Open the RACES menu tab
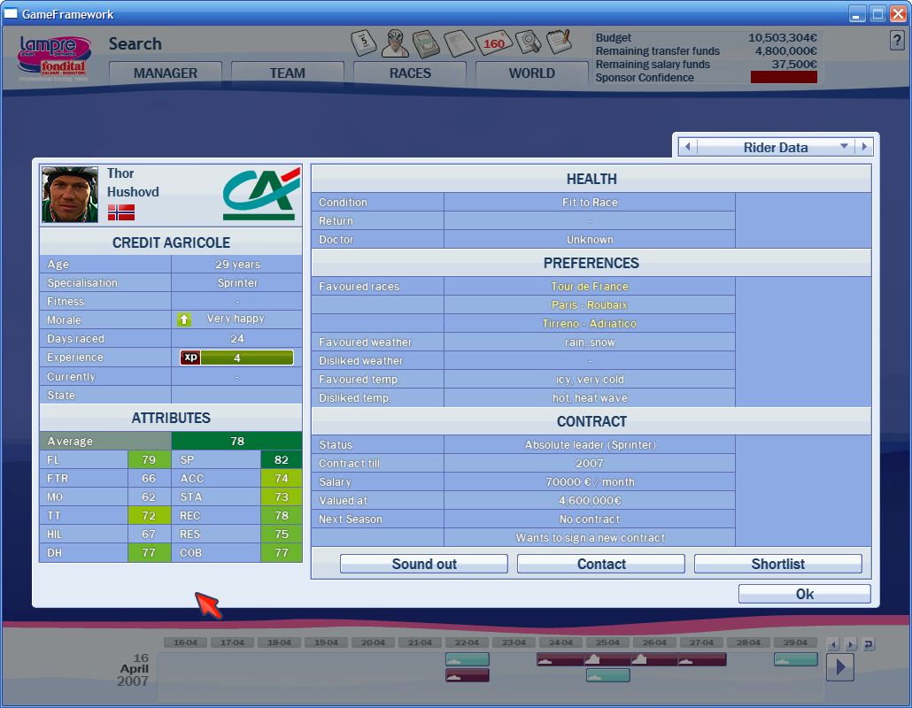This screenshot has width=912, height=708. [410, 73]
